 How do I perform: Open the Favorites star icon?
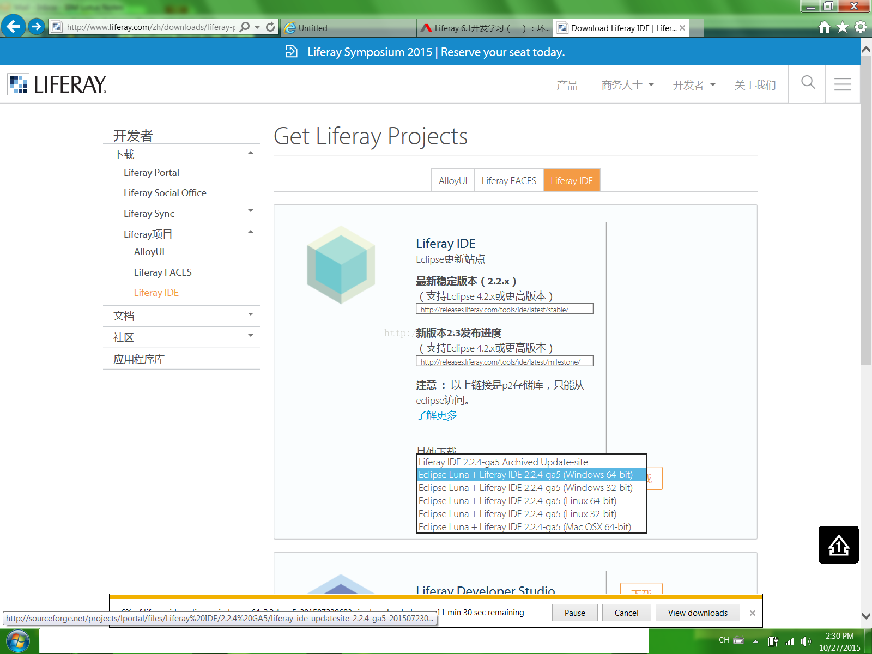tap(843, 27)
